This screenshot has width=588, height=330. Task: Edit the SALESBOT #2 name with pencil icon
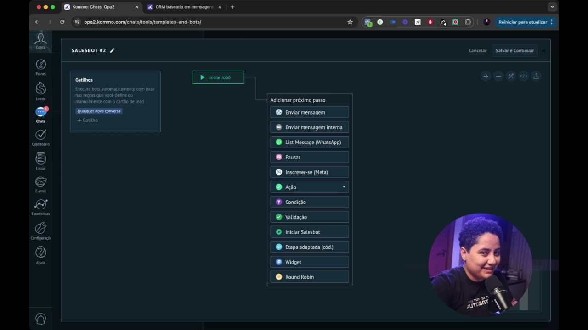[112, 50]
